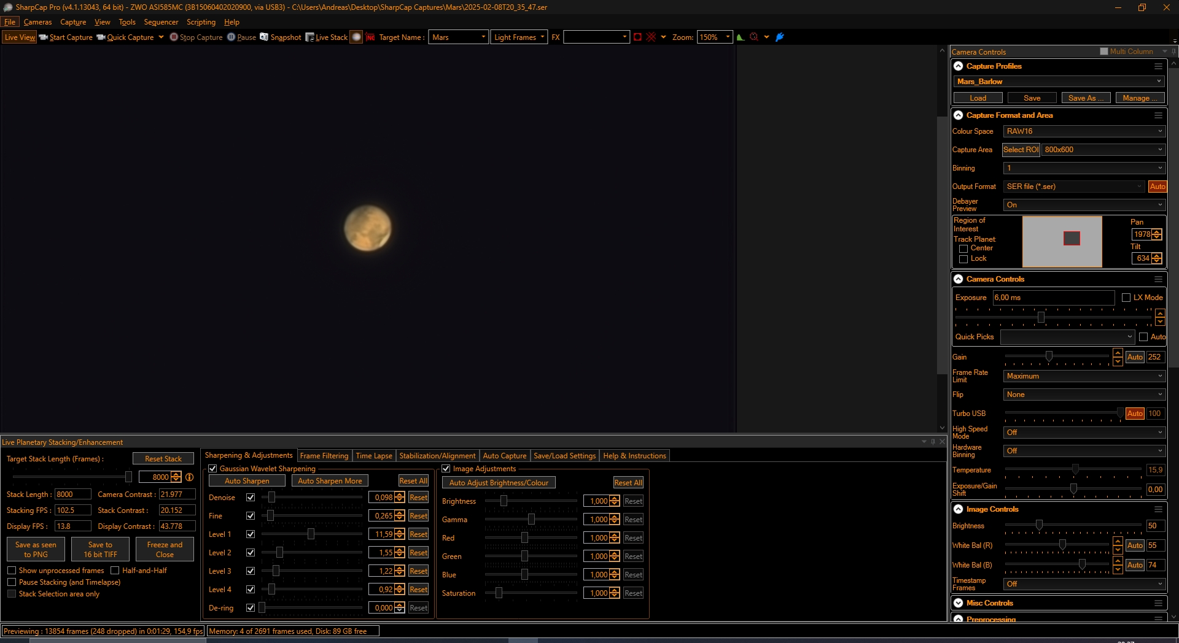Viewport: 1179px width, 643px height.
Task: Collapse the Capture Format and Area section
Action: pos(959,115)
